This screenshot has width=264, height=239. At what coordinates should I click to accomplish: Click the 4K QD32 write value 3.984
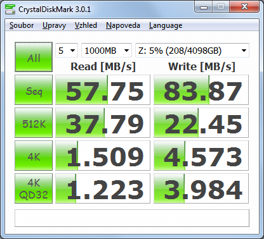point(201,188)
